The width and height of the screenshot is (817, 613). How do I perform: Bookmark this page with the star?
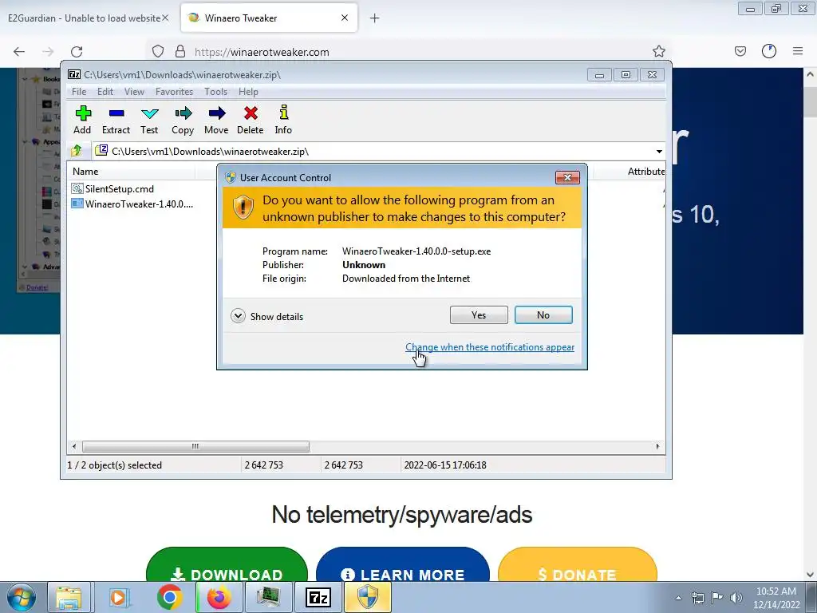[659, 51]
